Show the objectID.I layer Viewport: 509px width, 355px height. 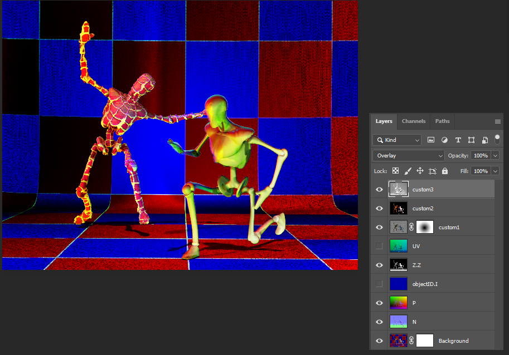pos(379,284)
